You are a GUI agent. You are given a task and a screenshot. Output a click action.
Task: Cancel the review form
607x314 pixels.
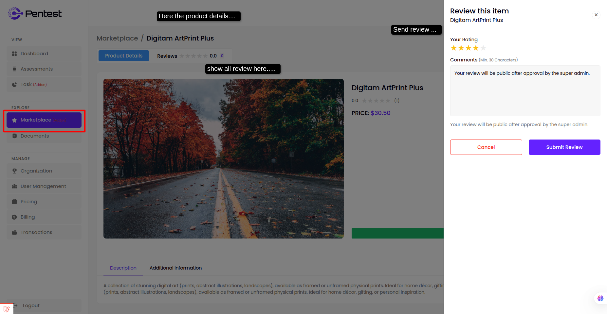coord(486,147)
